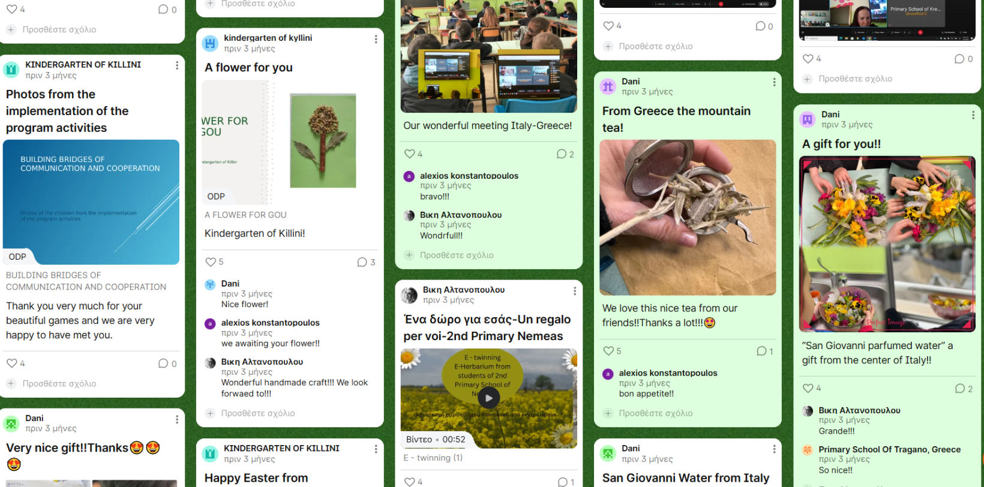Open more options on 'Photos from the implementation' post
984x487 pixels.
pyautogui.click(x=176, y=65)
